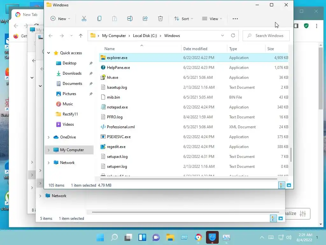The width and height of the screenshot is (326, 245).
Task: Sort by the Size column header
Action: click(x=271, y=49)
